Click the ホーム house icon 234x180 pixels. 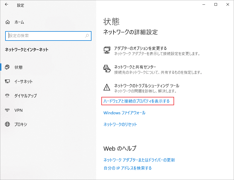pos(7,22)
